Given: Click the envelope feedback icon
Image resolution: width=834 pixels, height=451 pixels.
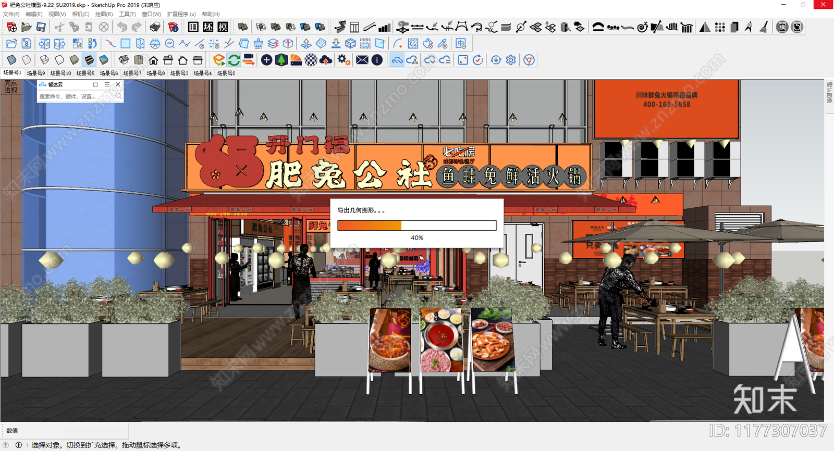Looking at the screenshot, I should [362, 60].
